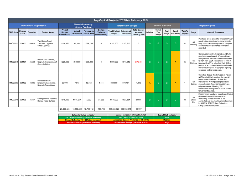Click the 'Actual Expenditure' column header
Image resolution: width=243 pixels, height=185 pixels.
tap(77, 32)
